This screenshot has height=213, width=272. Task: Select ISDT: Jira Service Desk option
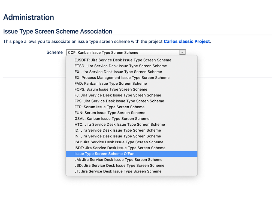[x=131, y=148]
